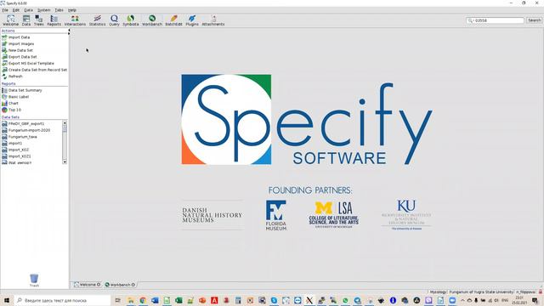
Task: Click the Mycology status bar entry
Action: coord(439,292)
